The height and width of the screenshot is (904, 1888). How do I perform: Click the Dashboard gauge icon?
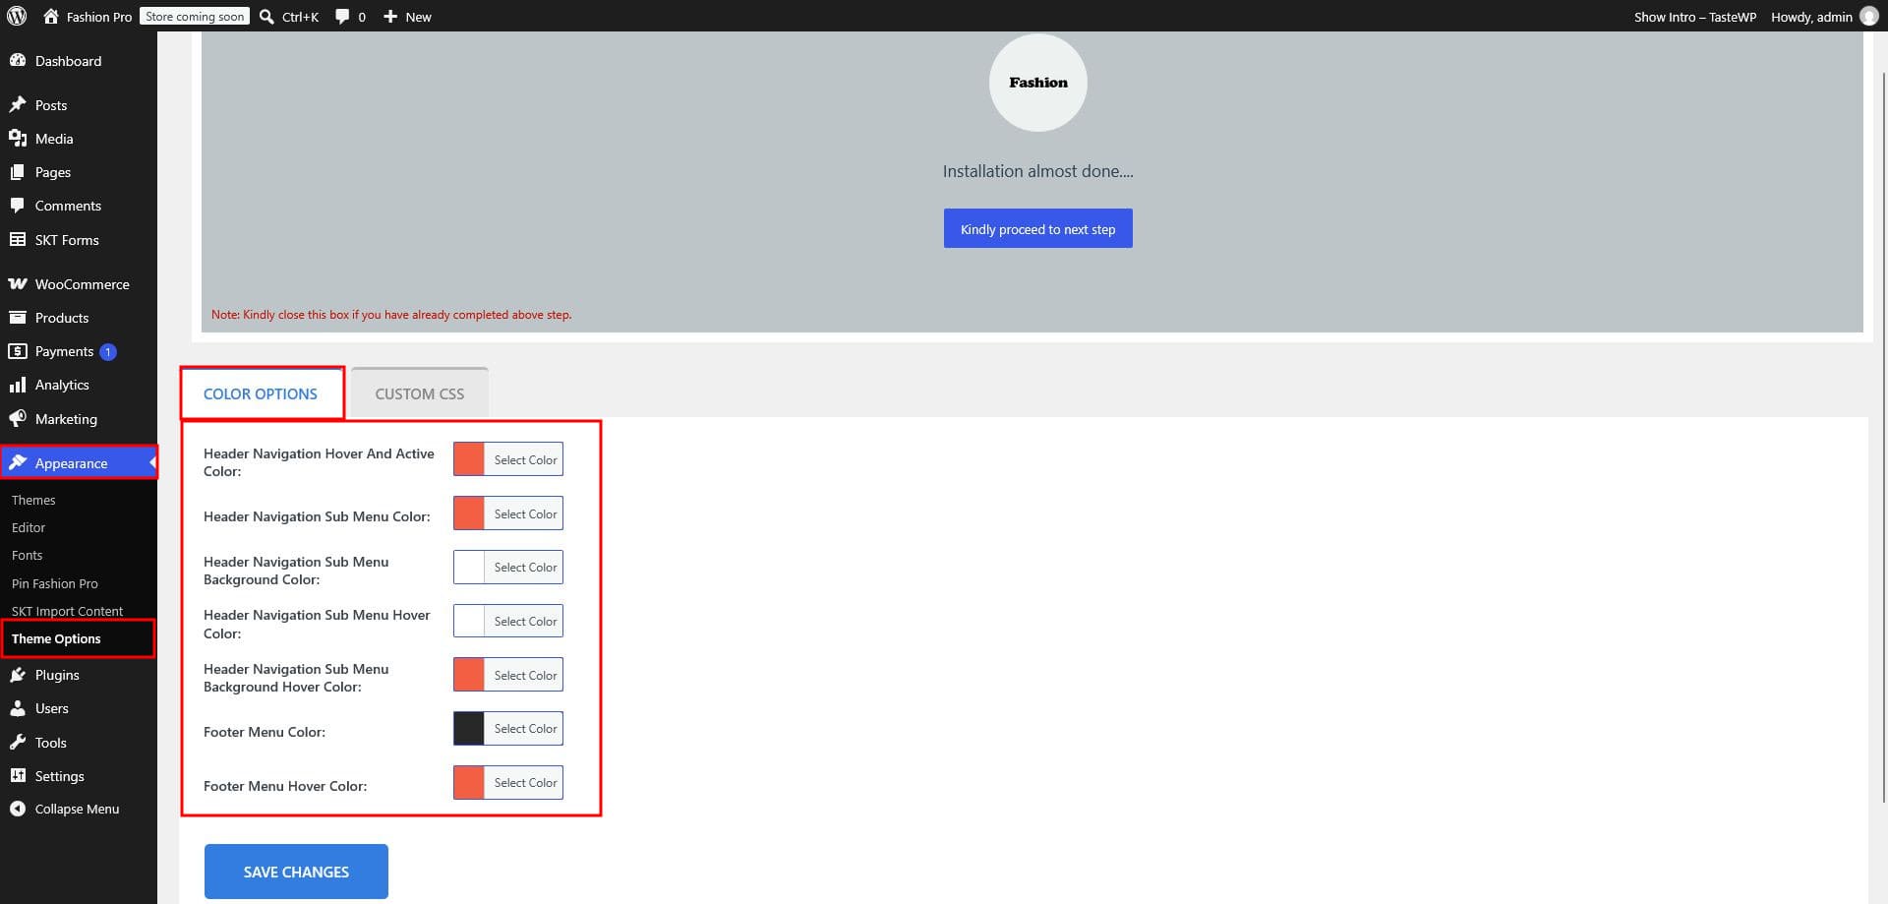coord(18,60)
